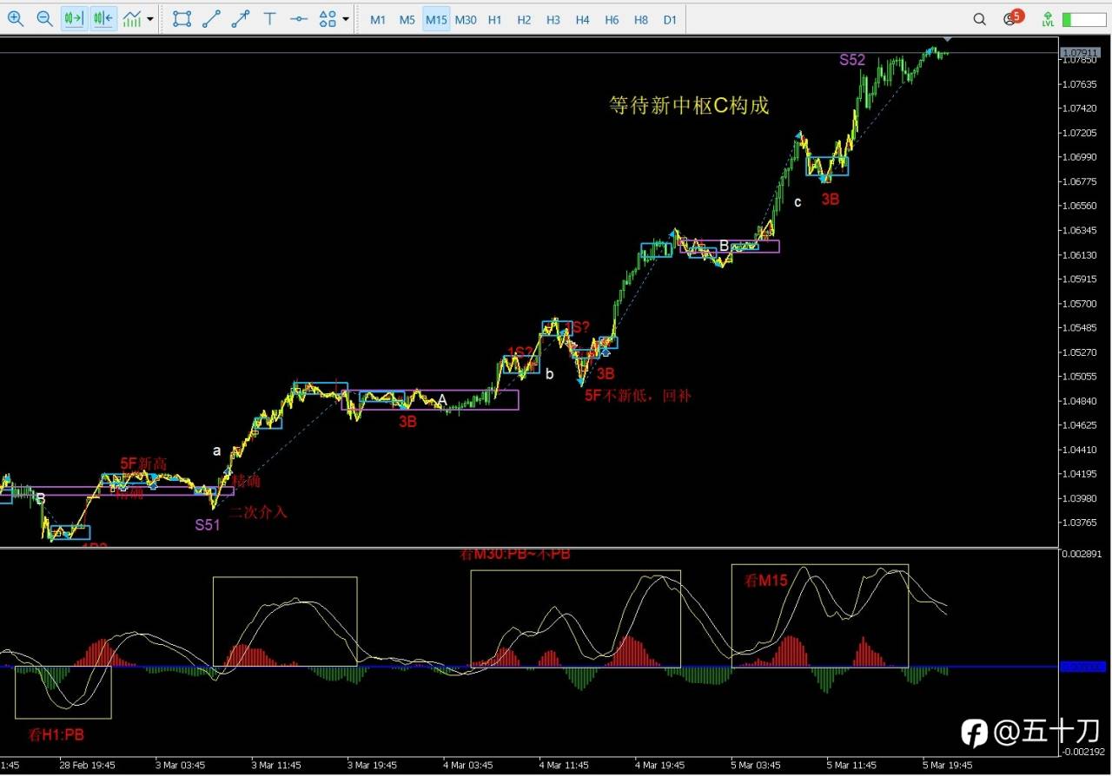Select the trend line drawing tool
This screenshot has width=1112, height=776.
point(211,18)
